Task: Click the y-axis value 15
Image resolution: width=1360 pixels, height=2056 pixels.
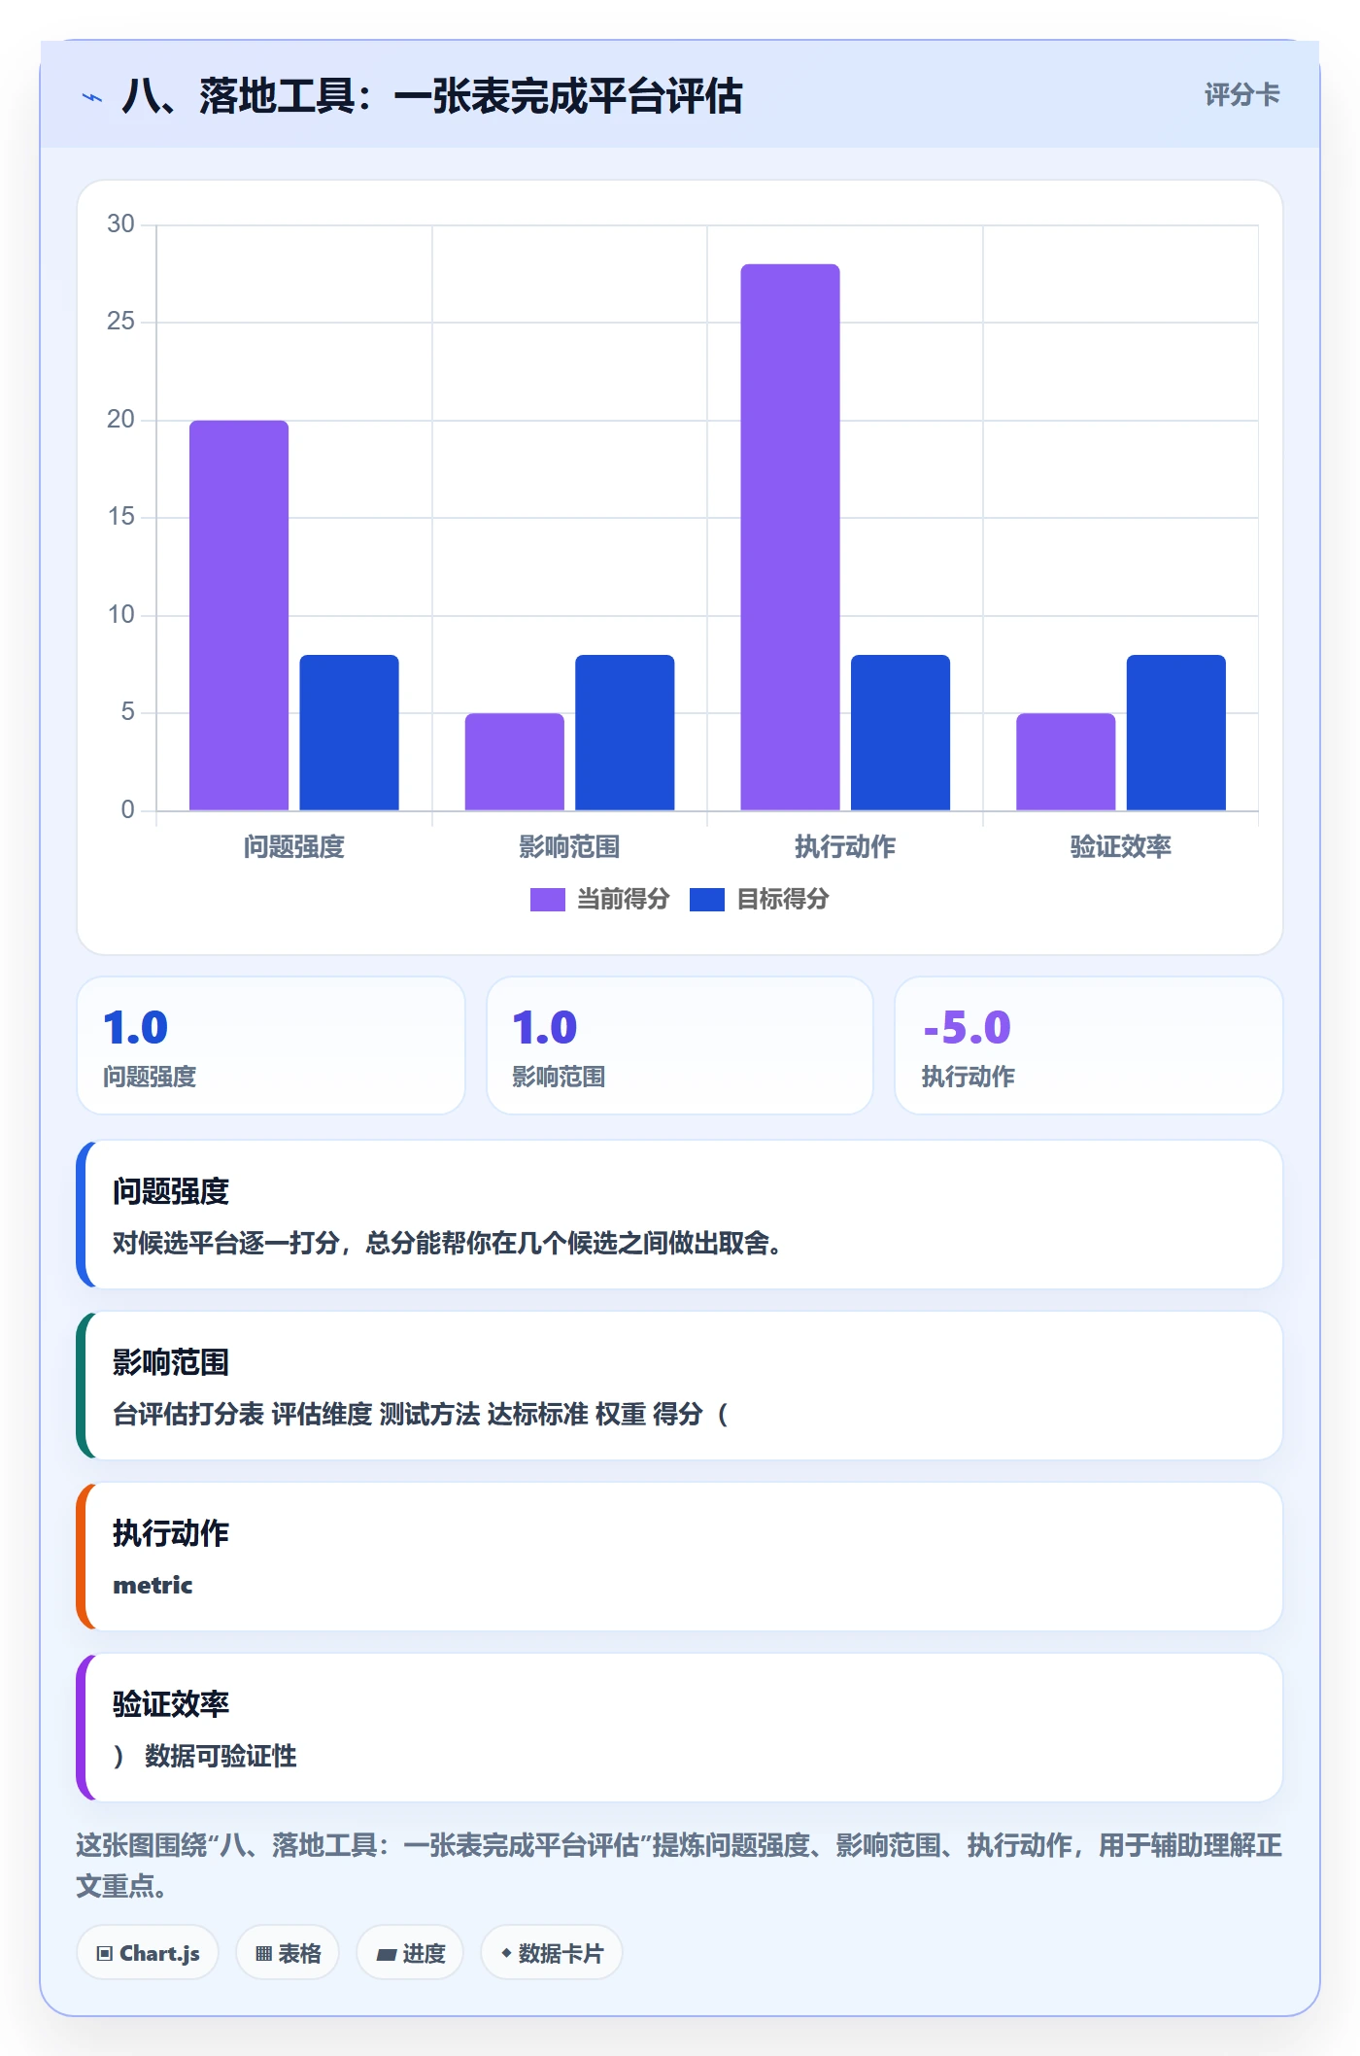Action: coord(120,517)
